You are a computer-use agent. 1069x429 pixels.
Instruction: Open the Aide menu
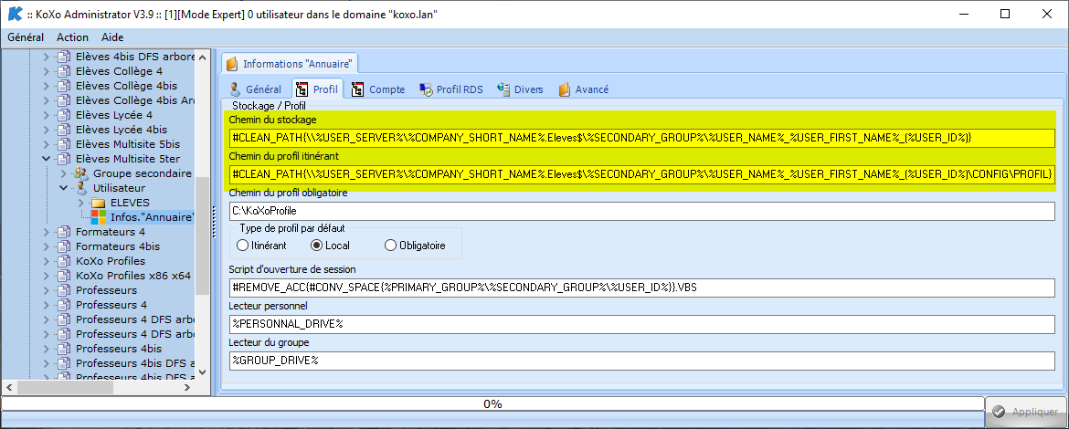112,37
